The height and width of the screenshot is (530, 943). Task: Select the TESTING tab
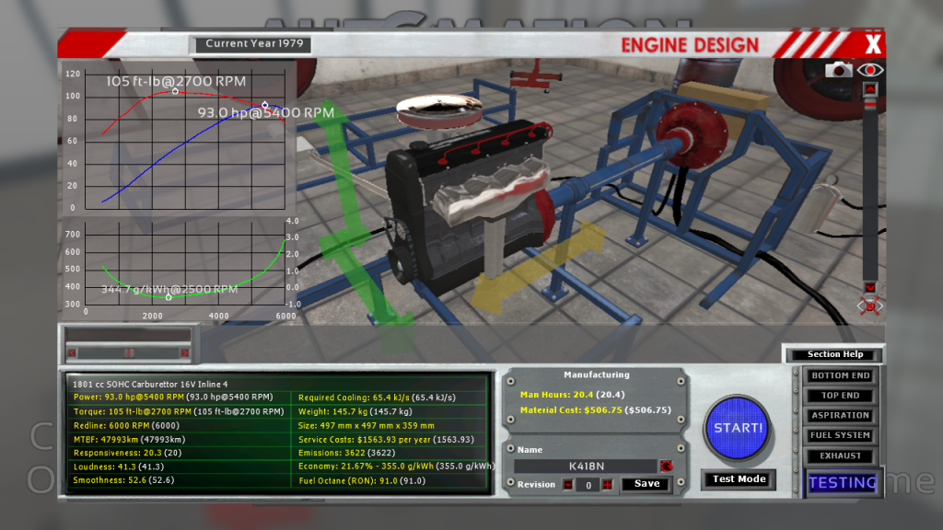(x=842, y=482)
